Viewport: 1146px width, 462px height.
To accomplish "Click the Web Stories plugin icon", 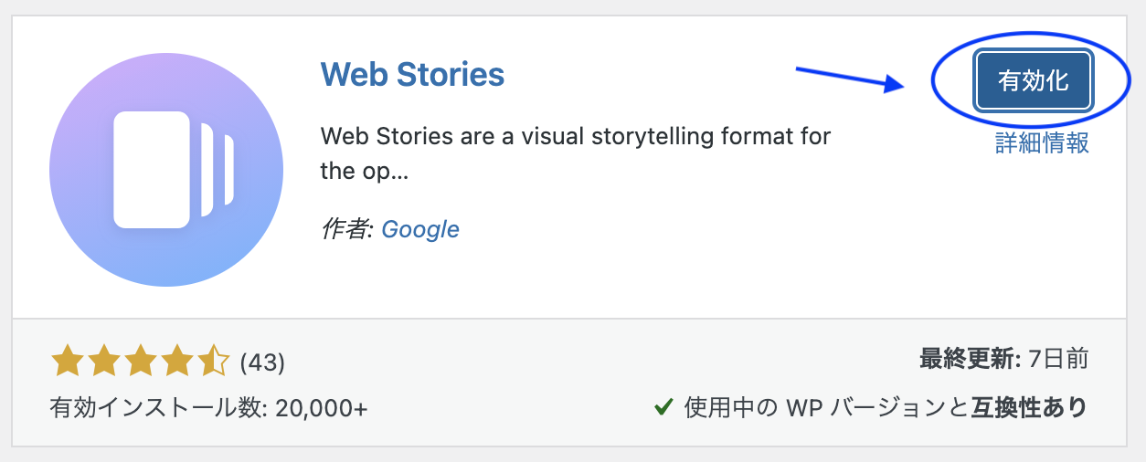I will click(x=166, y=170).
